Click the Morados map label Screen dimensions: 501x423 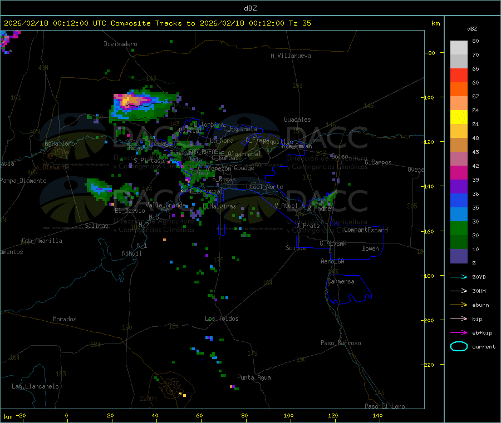point(65,319)
